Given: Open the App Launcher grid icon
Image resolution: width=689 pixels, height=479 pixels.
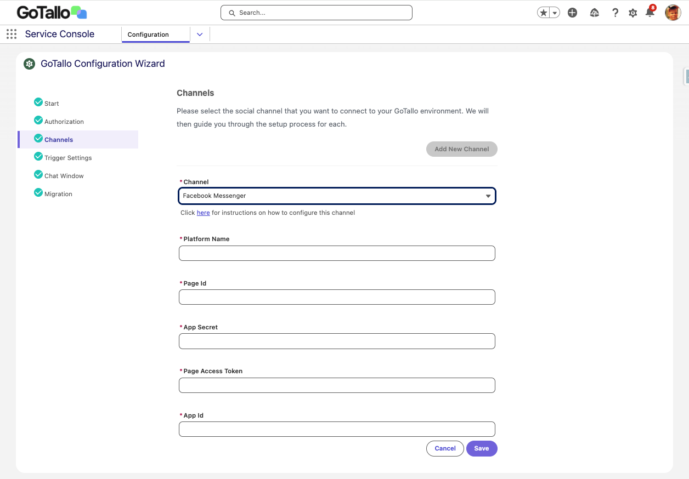Looking at the screenshot, I should coord(12,34).
